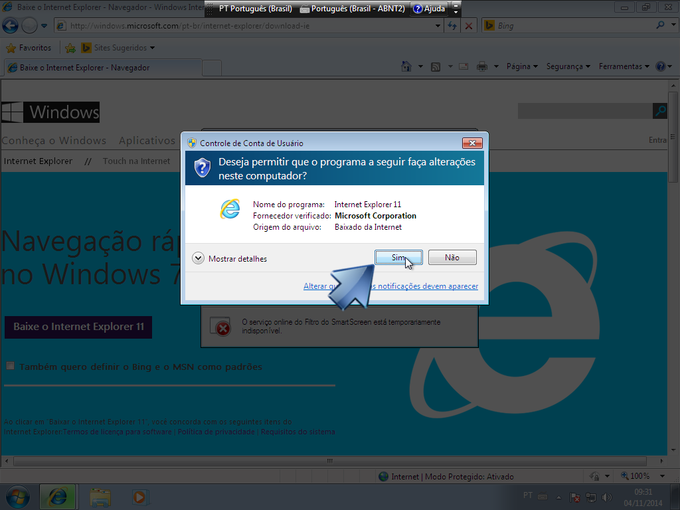This screenshot has width=680, height=510.
Task: Open Favoritos star button
Action: click(29, 48)
